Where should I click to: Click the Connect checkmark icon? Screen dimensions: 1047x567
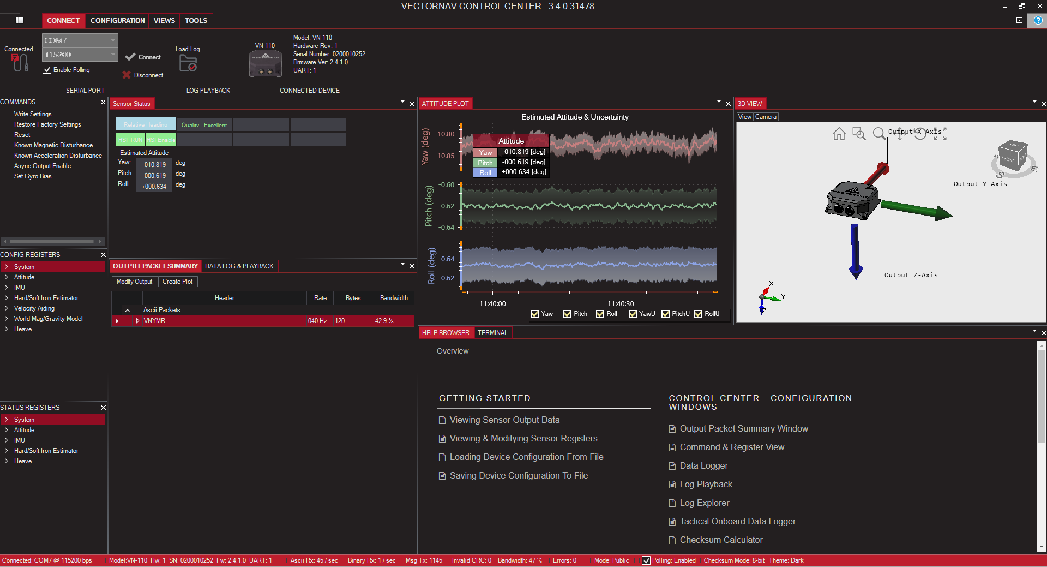point(130,57)
